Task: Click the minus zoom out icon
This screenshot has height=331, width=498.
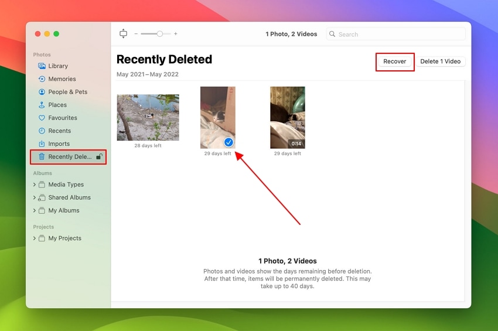Action: (136, 33)
